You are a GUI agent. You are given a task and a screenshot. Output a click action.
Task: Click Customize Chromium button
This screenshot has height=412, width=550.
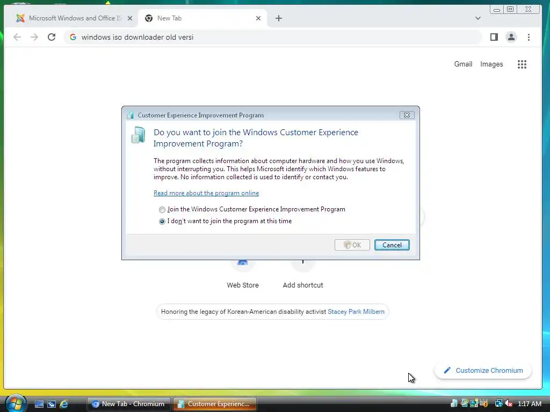483,371
